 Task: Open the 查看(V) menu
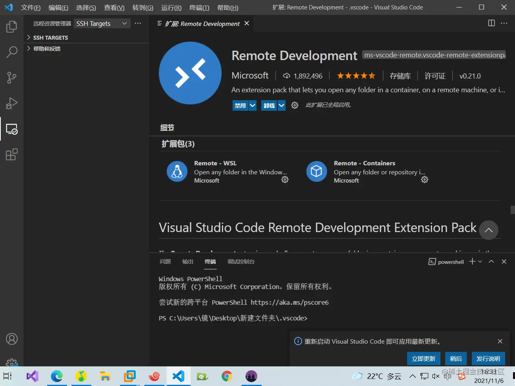pos(114,7)
